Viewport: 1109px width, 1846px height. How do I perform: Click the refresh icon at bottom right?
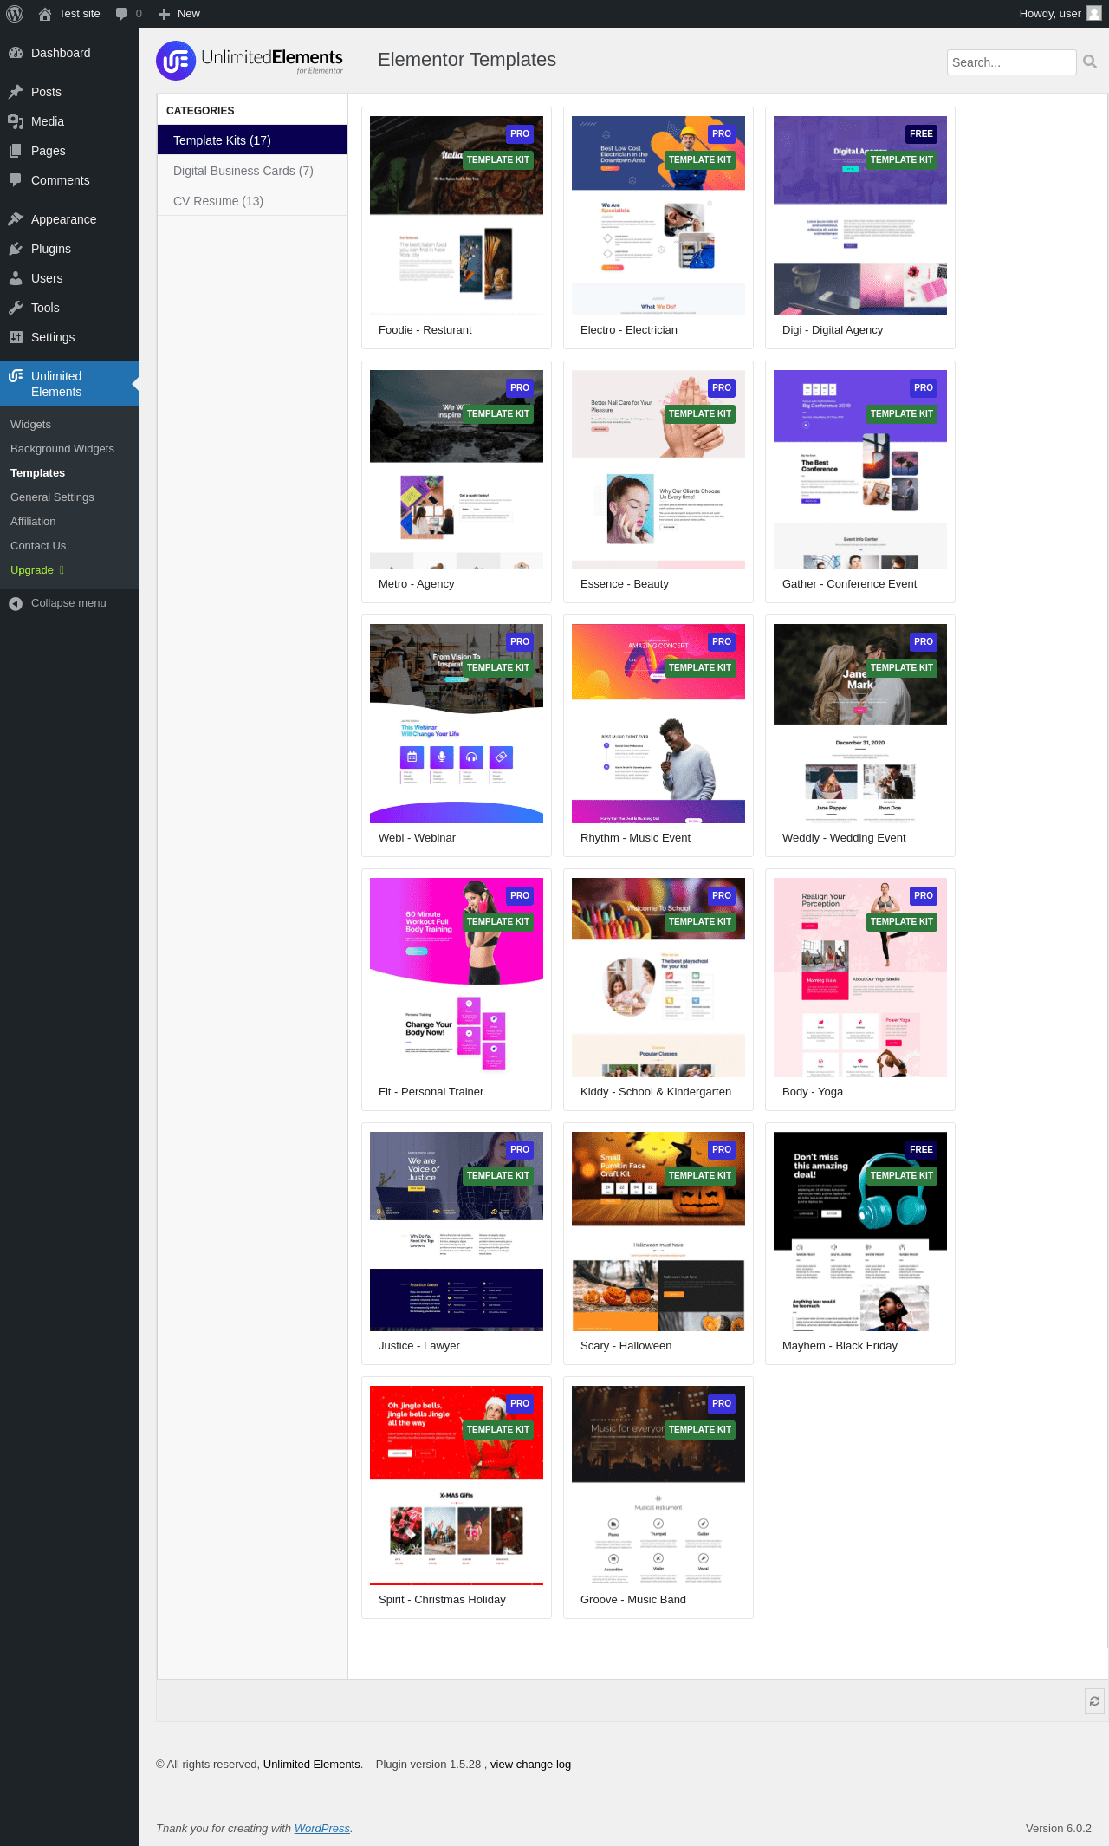pyautogui.click(x=1095, y=1701)
